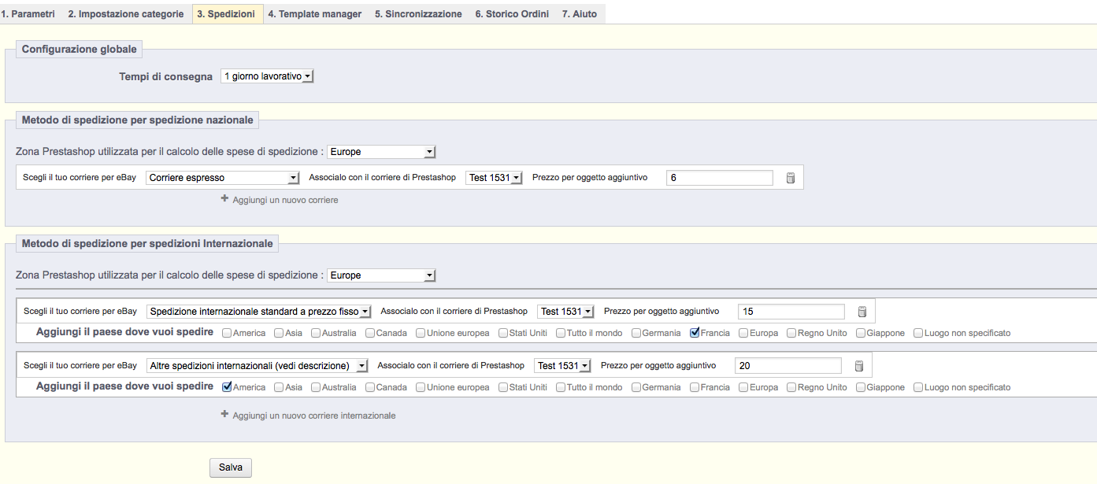Click plus icon for new international carrier
This screenshot has width=1097, height=484.
(x=224, y=415)
